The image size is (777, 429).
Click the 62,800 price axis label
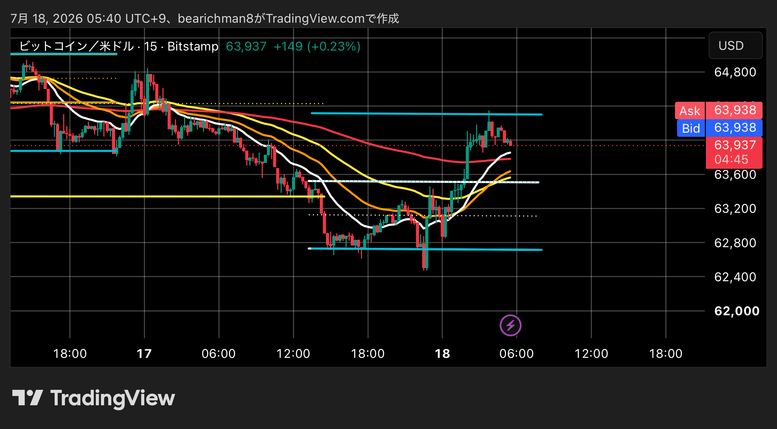click(735, 243)
